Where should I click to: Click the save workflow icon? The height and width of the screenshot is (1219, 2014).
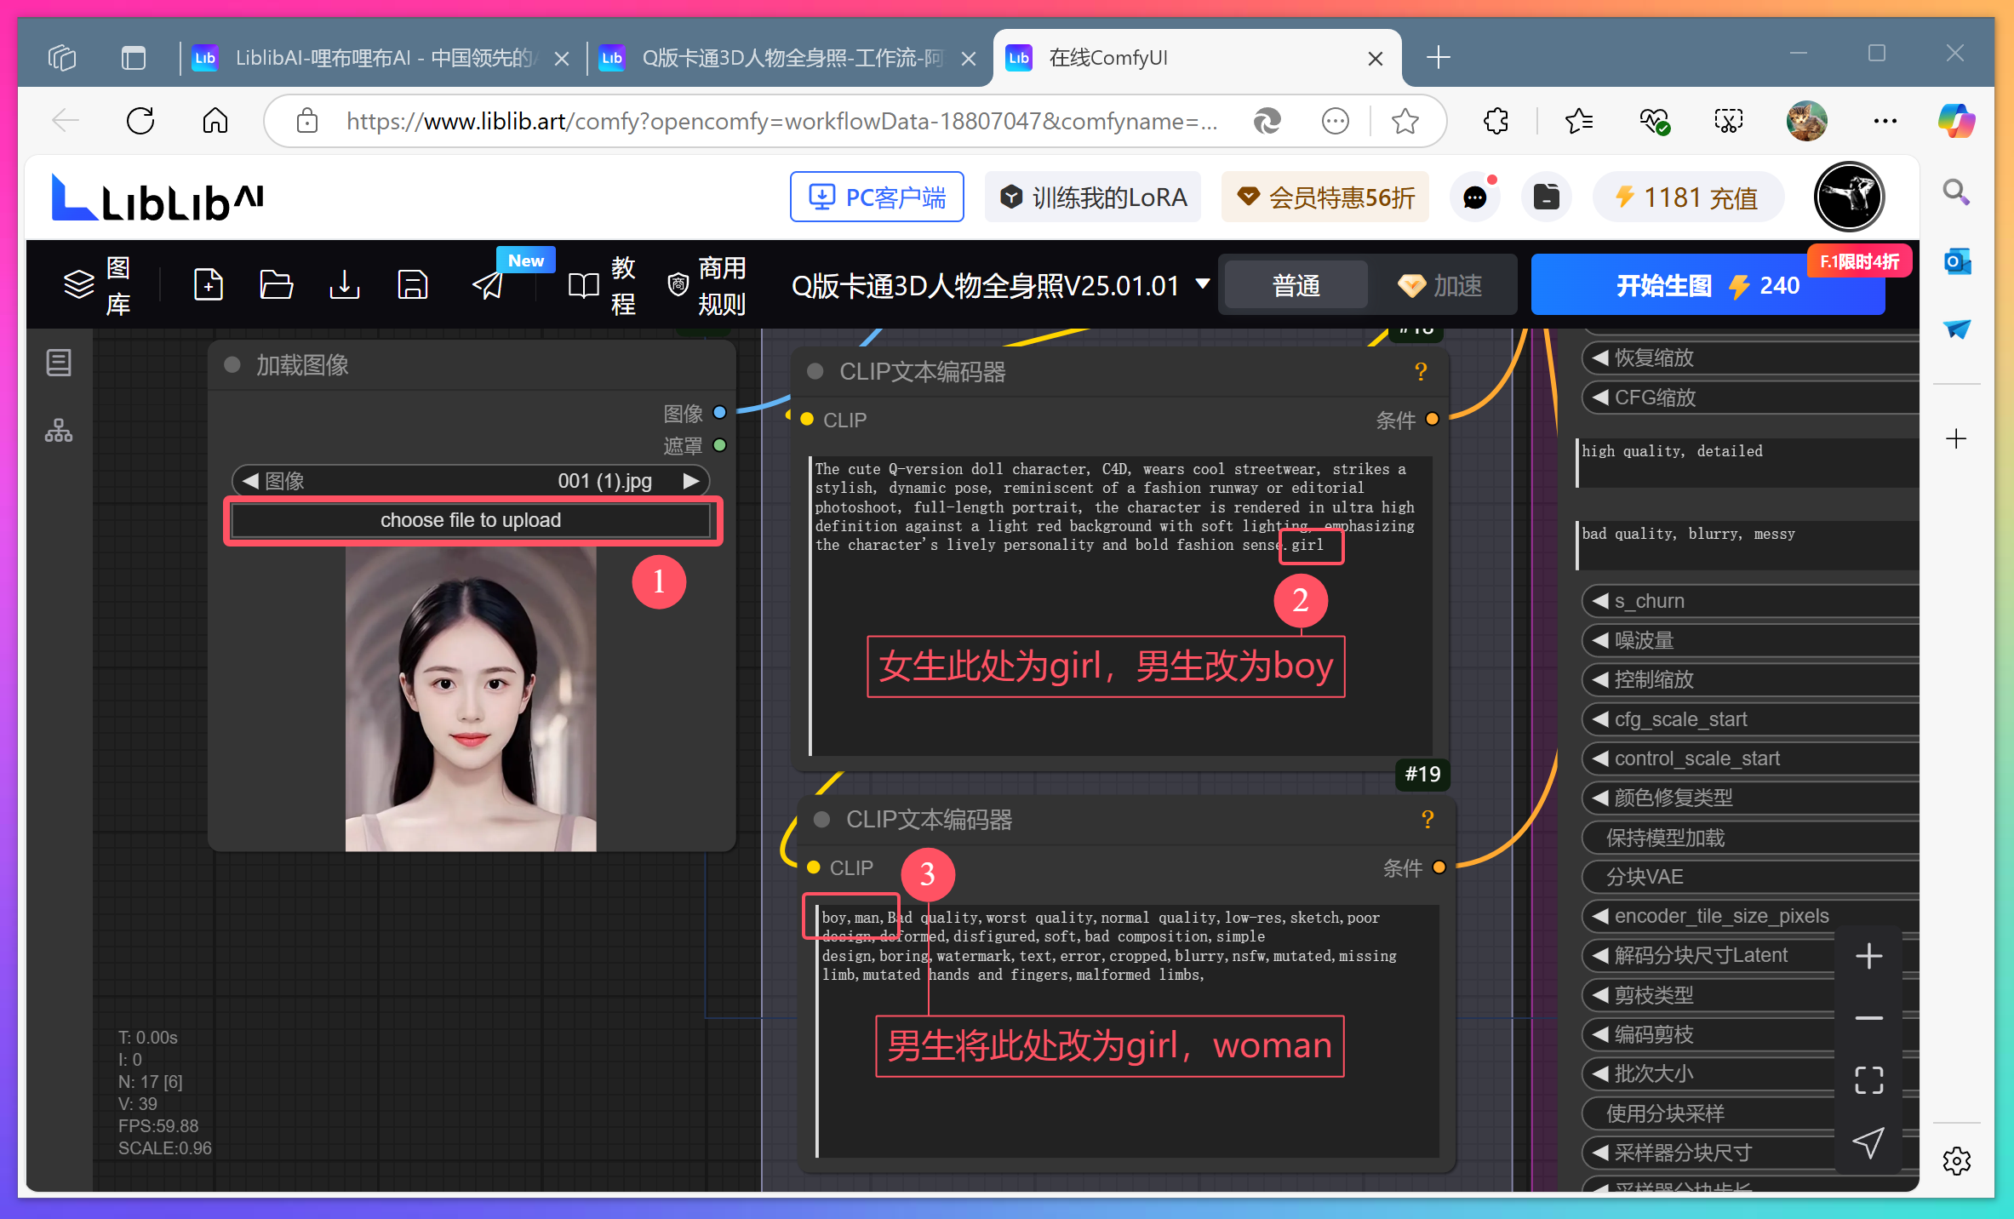[x=412, y=285]
